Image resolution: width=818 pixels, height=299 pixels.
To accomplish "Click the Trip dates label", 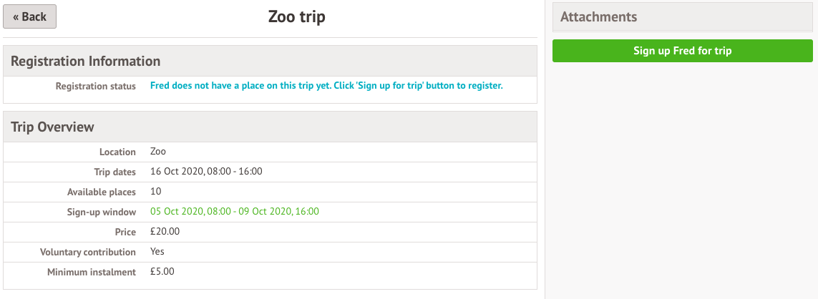I will click(x=115, y=172).
